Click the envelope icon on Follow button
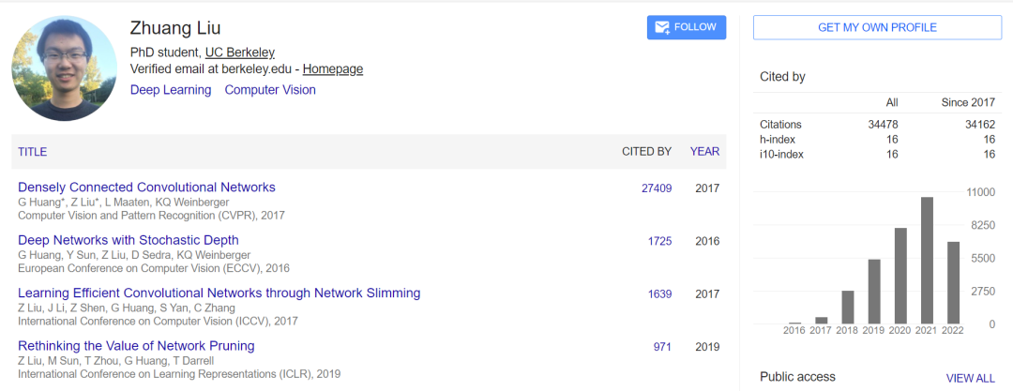 (662, 27)
